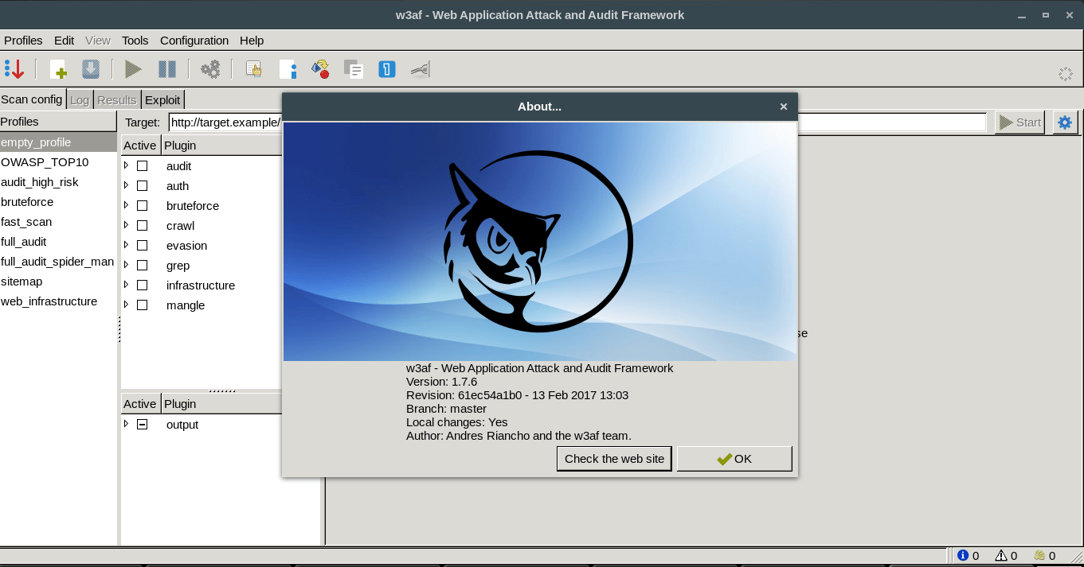Toggle the output plugin checkbox
Viewport: 1084px width, 567px height.
pos(143,425)
